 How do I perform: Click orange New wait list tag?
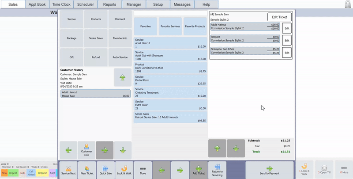coord(4,173)
